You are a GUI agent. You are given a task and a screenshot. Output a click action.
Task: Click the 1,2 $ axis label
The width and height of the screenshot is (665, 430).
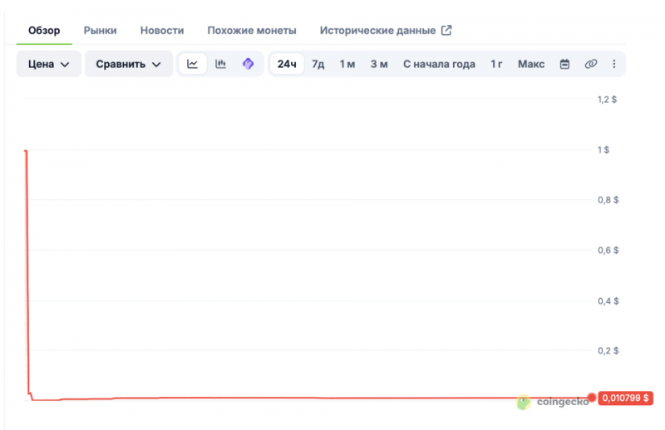tap(607, 100)
